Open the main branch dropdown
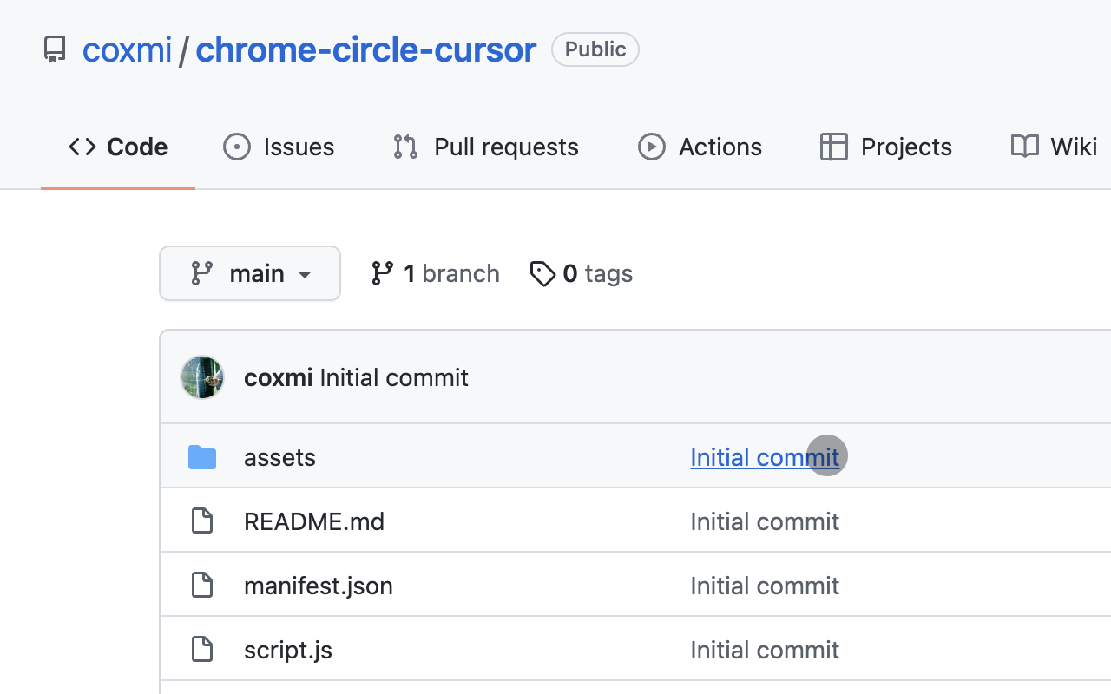Screen dimensions: 1111x694 [250, 273]
